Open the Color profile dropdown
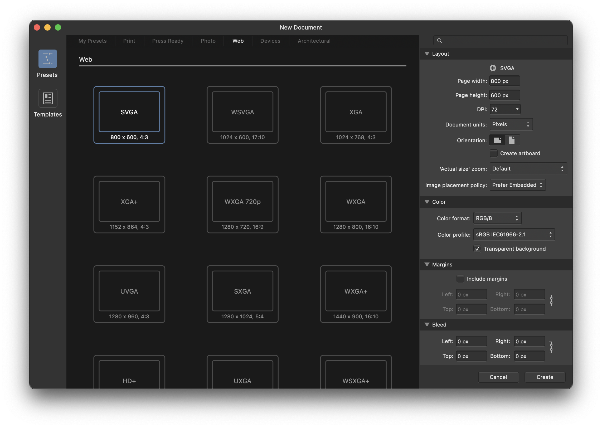 [514, 235]
